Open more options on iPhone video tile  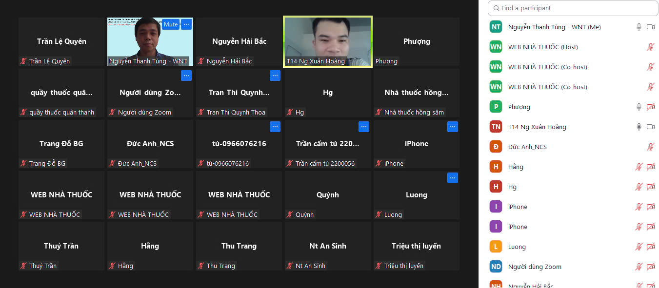[x=453, y=127]
